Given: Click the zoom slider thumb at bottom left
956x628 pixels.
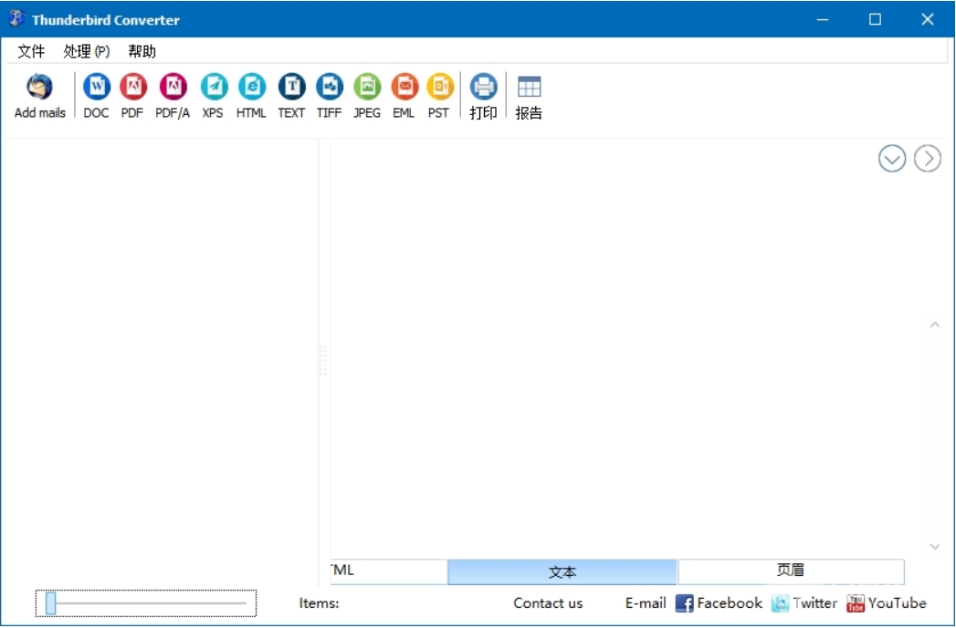Looking at the screenshot, I should pos(50,603).
